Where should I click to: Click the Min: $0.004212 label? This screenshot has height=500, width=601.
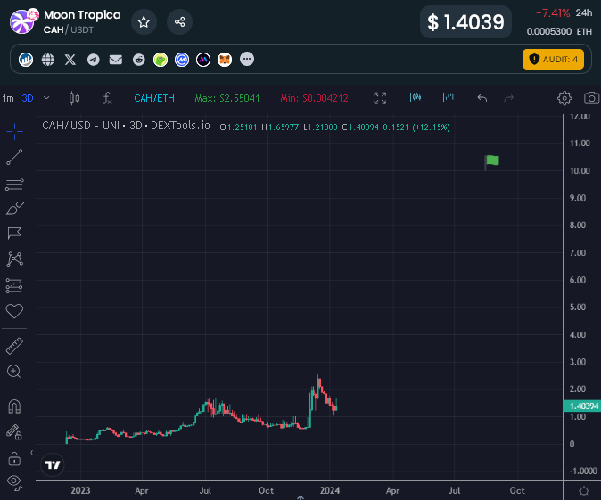click(314, 98)
